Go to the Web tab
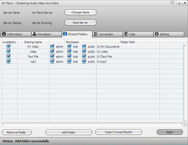Image resolution: width=188 pixels, height=145 pixels. pos(138,34)
